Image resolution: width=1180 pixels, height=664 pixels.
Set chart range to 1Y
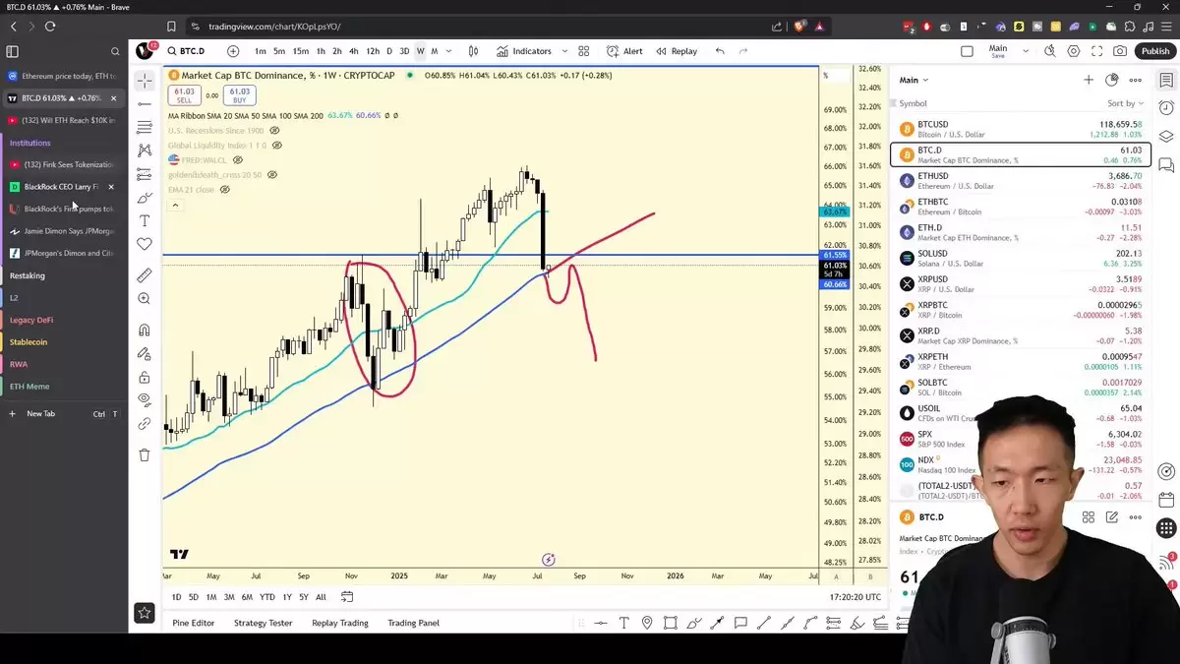pyautogui.click(x=287, y=597)
